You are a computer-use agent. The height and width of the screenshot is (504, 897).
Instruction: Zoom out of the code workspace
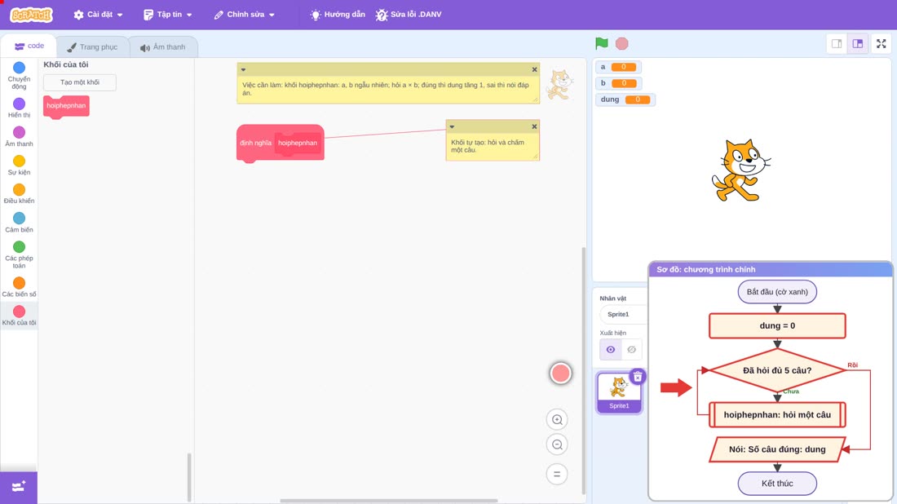coord(557,444)
